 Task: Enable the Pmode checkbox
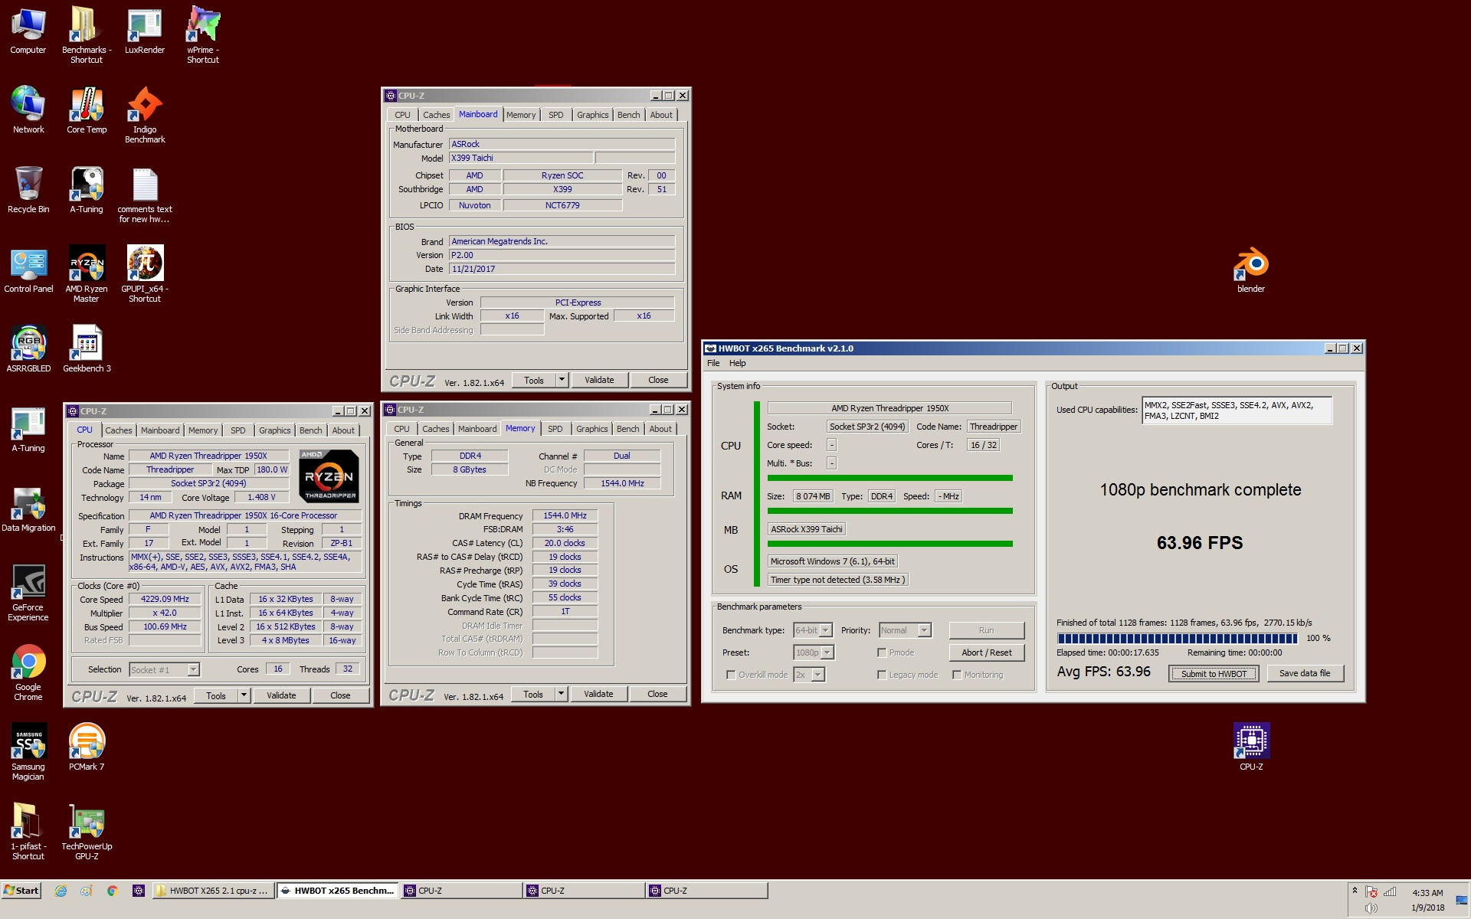[x=882, y=652]
